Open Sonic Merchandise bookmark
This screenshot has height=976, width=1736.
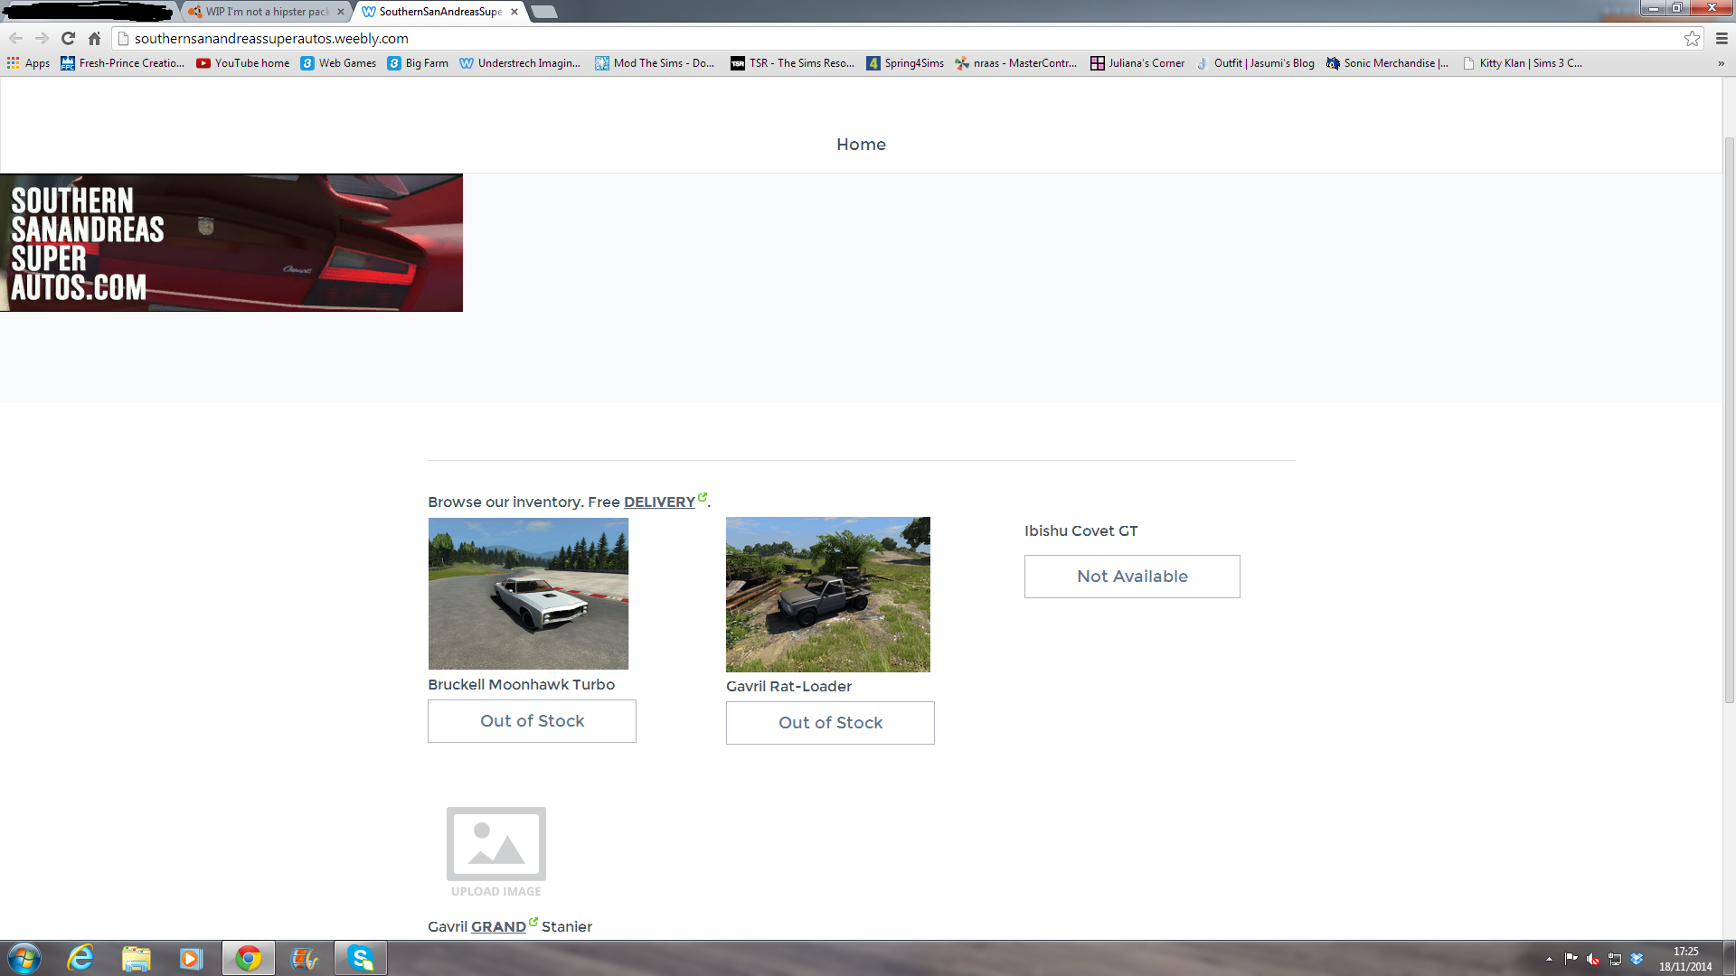(1388, 63)
